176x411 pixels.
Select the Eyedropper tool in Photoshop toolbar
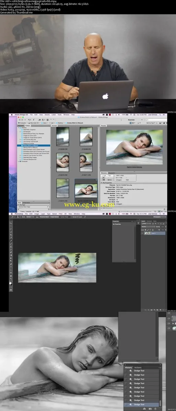[x=11, y=238]
